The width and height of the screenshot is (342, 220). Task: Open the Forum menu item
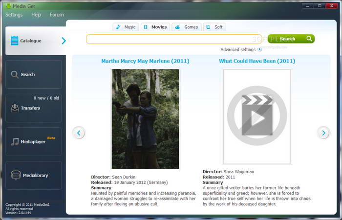pos(57,15)
